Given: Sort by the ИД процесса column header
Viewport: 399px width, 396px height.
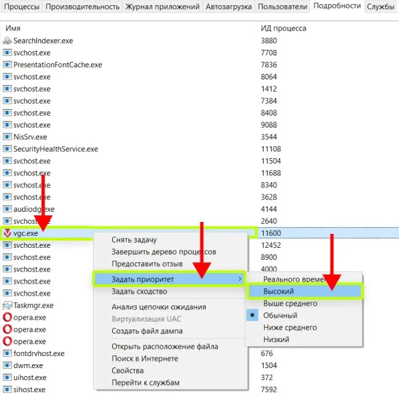Looking at the screenshot, I should tap(328, 28).
